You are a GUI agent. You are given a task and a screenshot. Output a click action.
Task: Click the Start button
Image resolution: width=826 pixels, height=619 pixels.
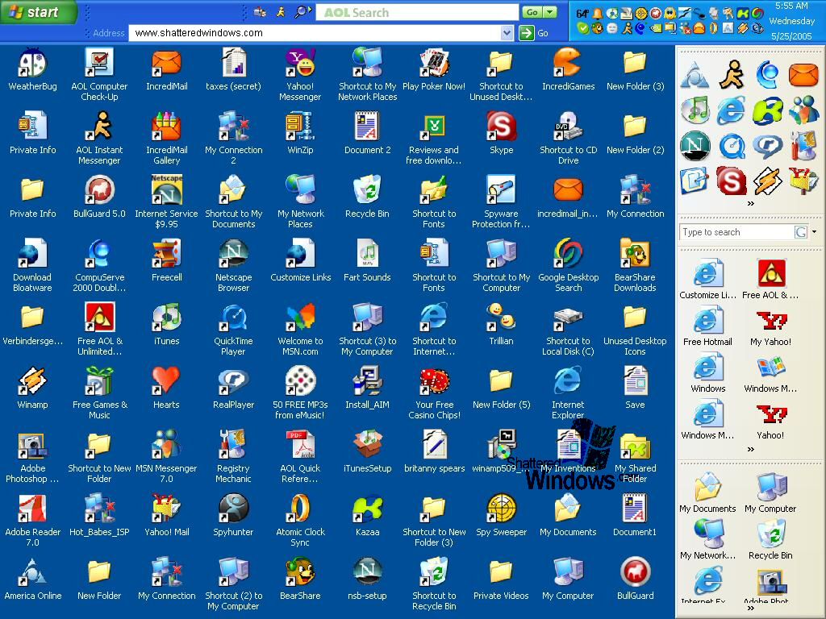pos(38,12)
